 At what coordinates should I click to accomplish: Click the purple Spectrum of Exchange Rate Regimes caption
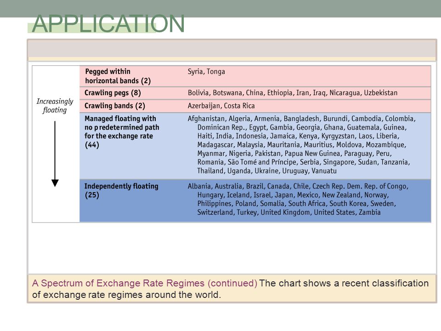click(145, 283)
